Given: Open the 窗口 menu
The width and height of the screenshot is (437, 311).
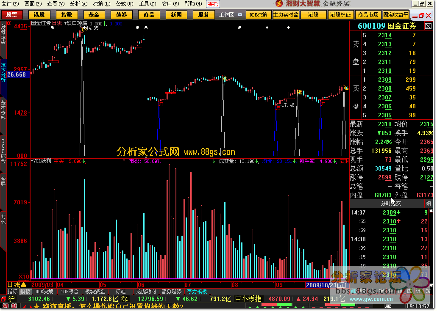Looking at the screenshot, I should tap(170, 4).
